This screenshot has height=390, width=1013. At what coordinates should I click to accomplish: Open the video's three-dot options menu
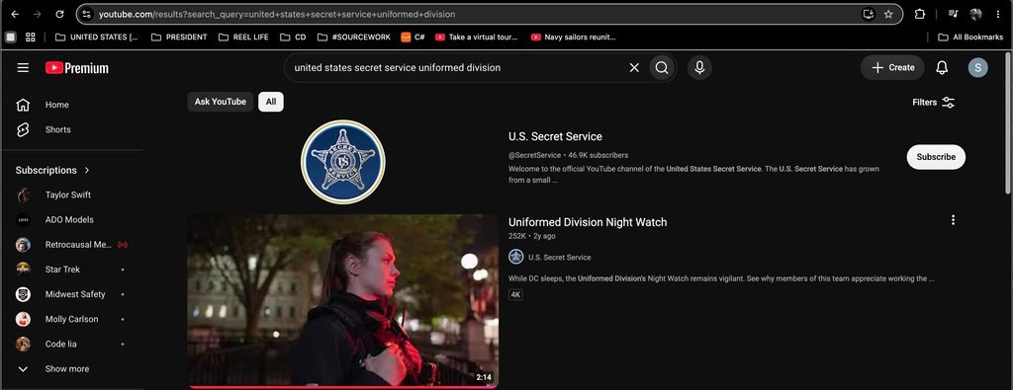953,220
